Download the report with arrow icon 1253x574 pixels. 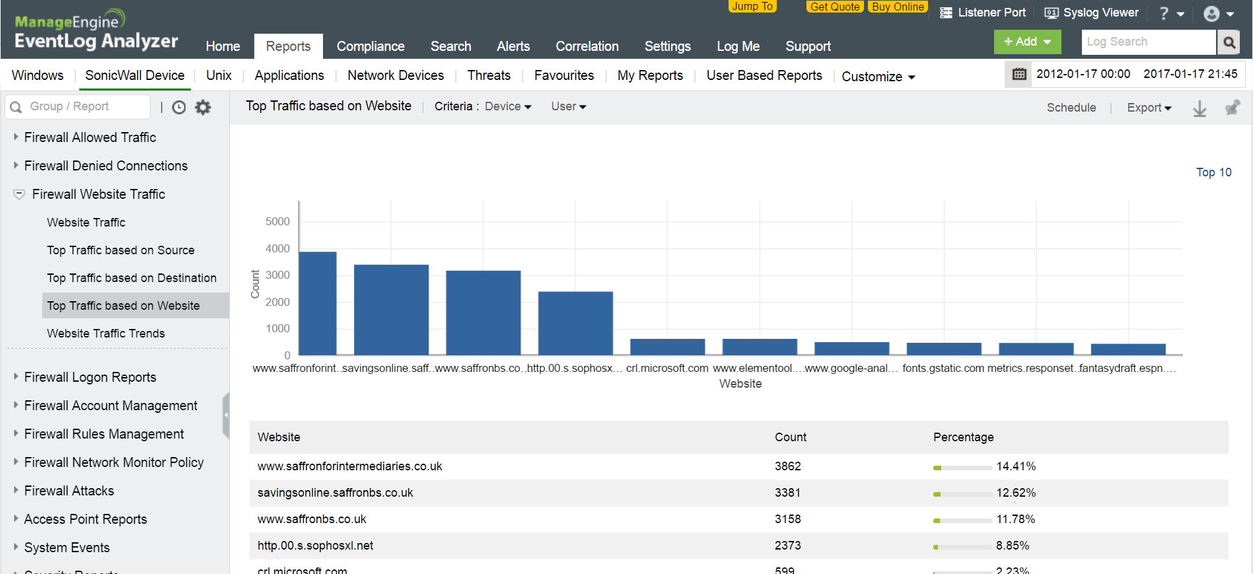pos(1199,108)
